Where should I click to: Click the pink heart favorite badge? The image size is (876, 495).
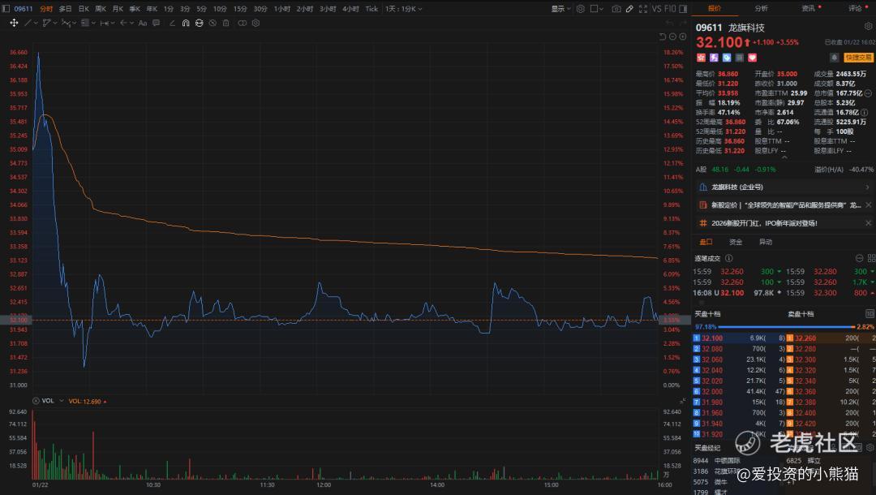(x=753, y=58)
